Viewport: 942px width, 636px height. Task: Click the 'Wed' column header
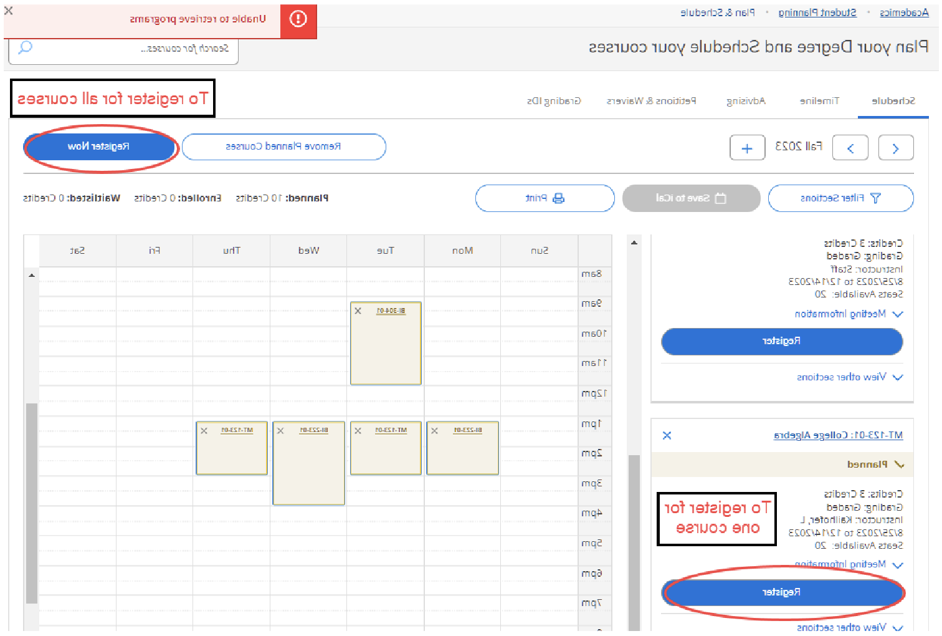[309, 251]
